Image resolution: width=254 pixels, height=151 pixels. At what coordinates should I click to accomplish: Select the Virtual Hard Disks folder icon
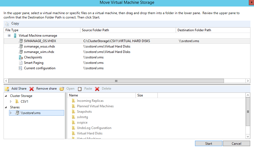pos(73,133)
